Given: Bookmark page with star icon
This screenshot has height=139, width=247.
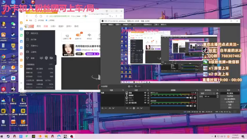Looking at the screenshot, I should click(x=47, y=16).
